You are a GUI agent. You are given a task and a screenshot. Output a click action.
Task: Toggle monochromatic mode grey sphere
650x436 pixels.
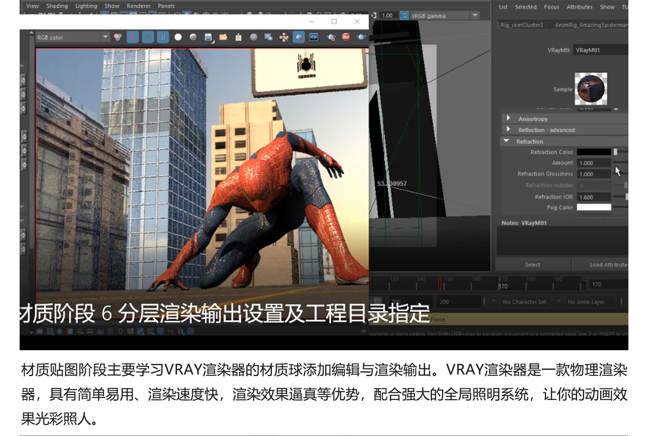(x=193, y=37)
